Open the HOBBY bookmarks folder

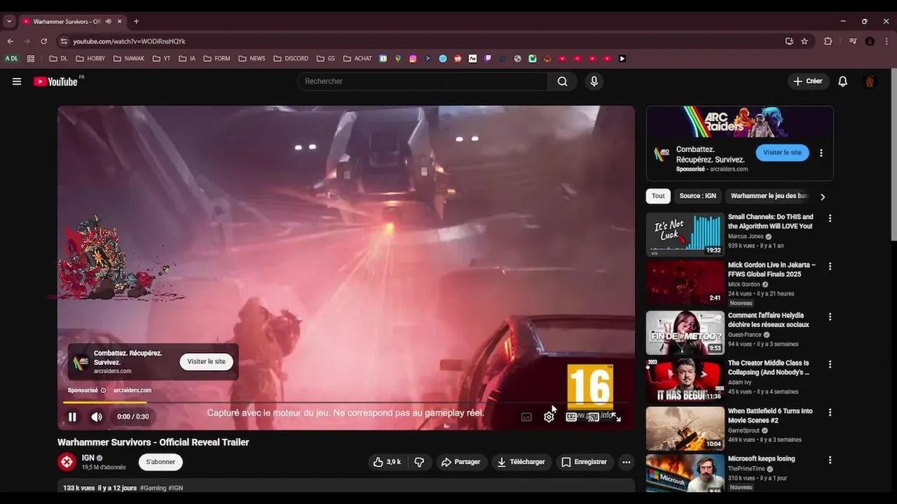(92, 59)
